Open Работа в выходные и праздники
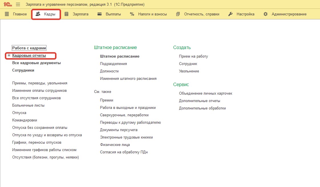 (x=128, y=108)
